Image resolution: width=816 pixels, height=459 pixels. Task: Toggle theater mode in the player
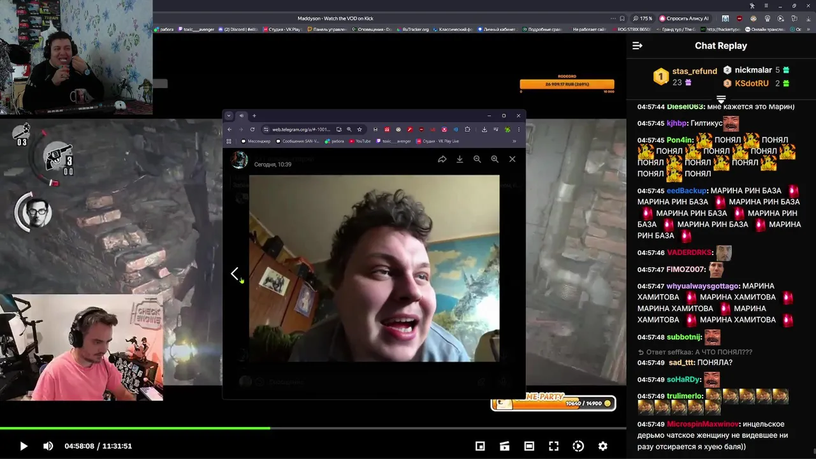click(x=528, y=446)
